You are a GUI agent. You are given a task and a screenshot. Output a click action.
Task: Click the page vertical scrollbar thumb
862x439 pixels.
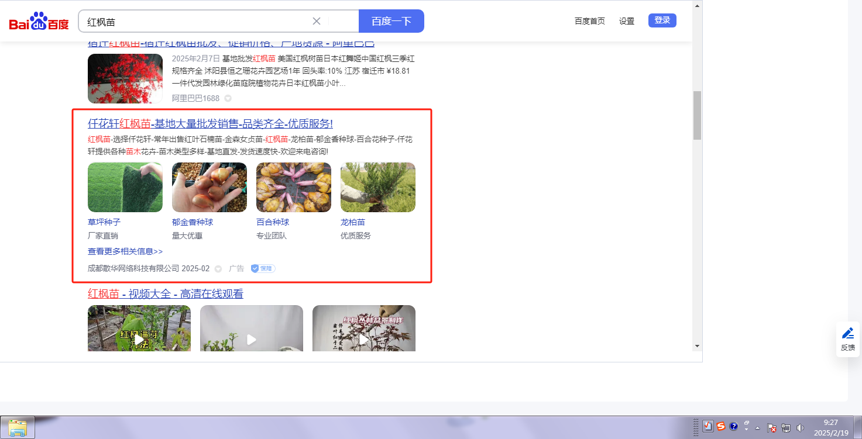[697, 115]
